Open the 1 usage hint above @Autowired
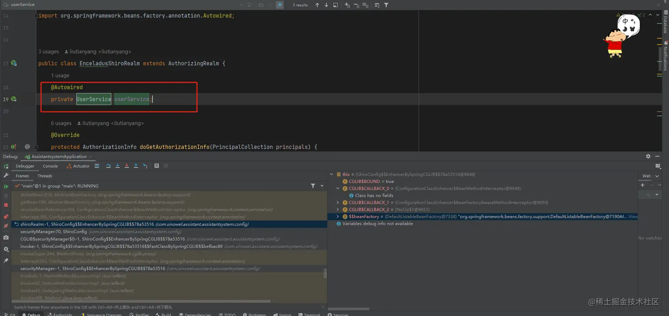The height and width of the screenshot is (316, 669). [60, 75]
